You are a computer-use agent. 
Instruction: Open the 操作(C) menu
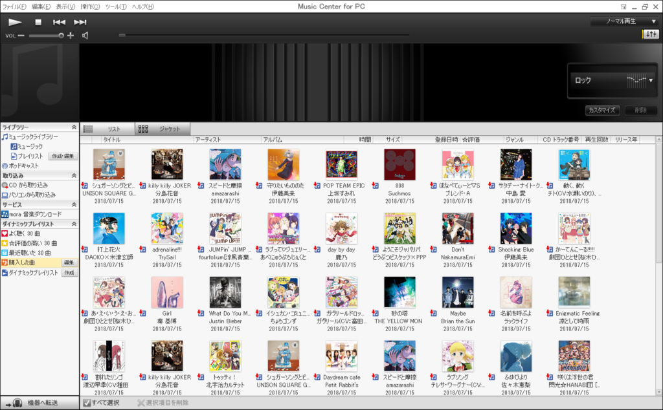coord(90,6)
